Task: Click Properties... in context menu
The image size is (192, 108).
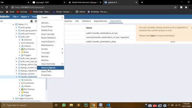Action: click(50, 75)
